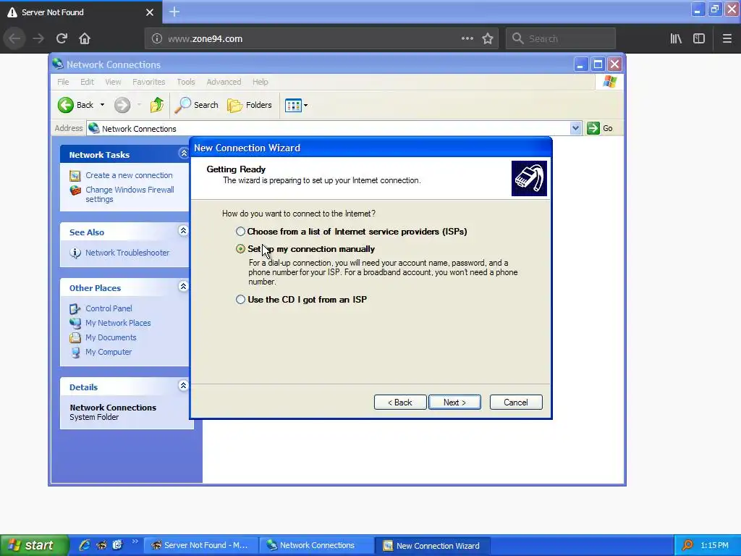Go up one folder level
The width and height of the screenshot is (741, 556).
[x=157, y=105]
